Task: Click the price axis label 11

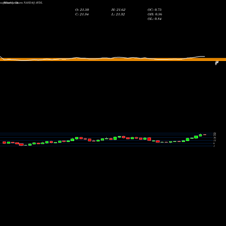Action: coord(215,141)
